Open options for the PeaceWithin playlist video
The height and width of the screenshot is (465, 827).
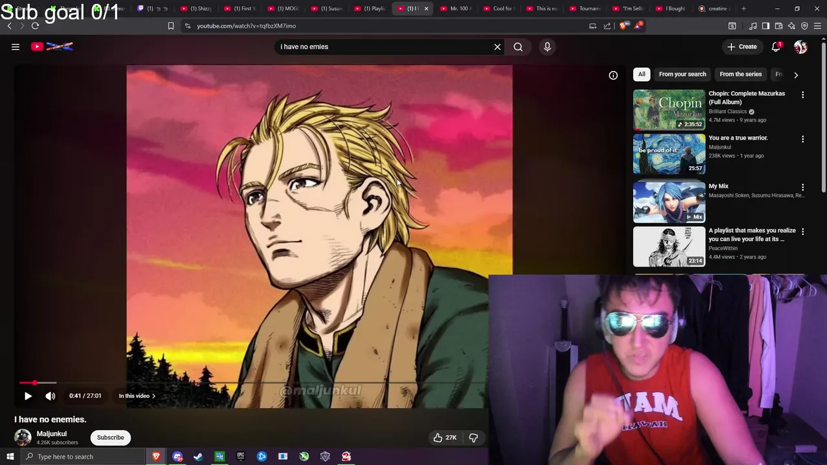802,231
